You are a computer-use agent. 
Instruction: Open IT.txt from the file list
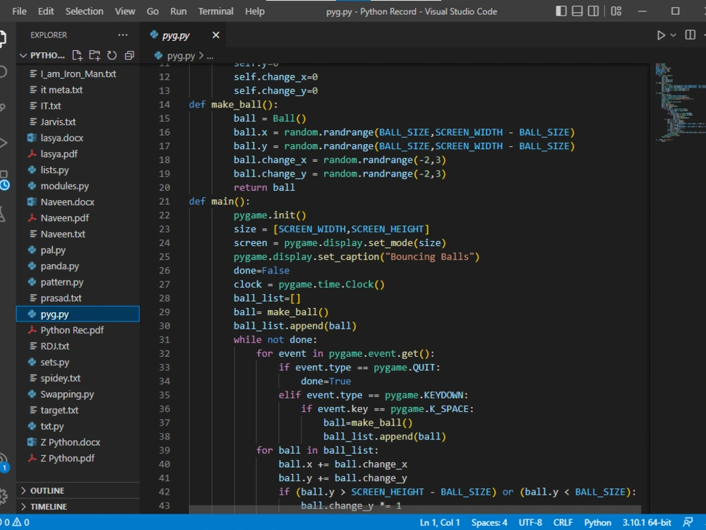78,106
